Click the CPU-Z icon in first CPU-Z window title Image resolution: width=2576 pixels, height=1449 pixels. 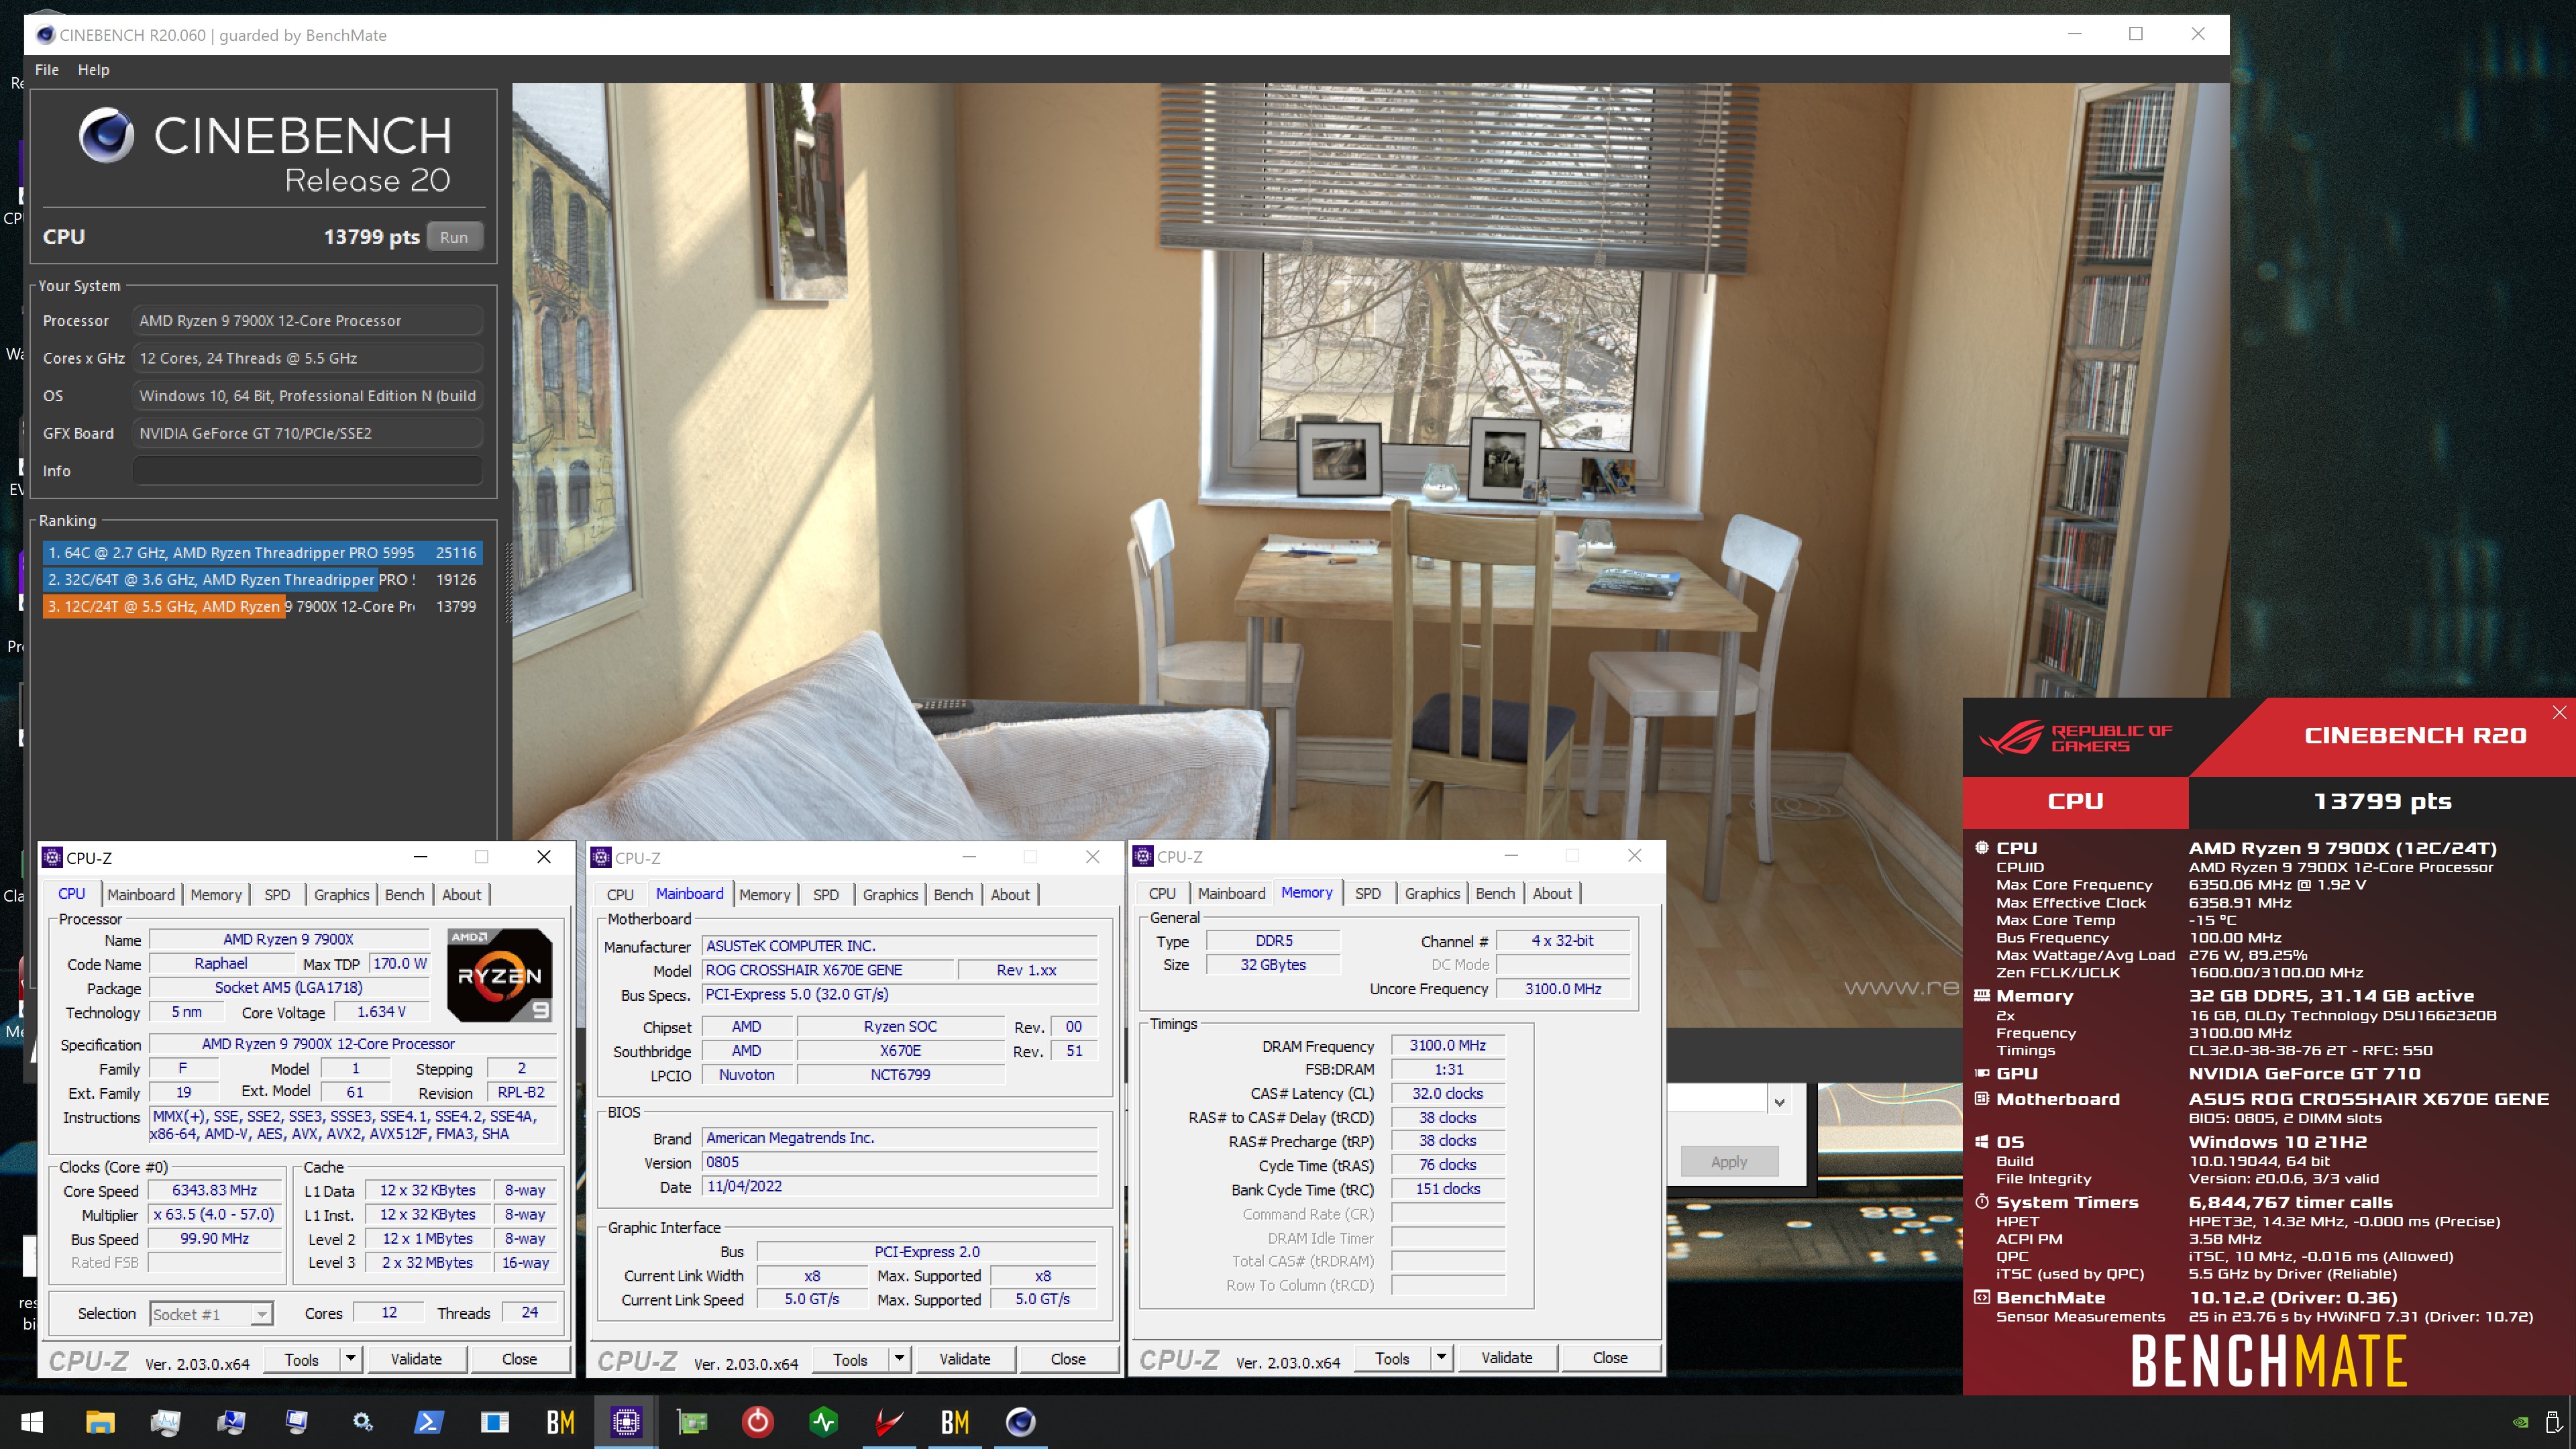53,857
